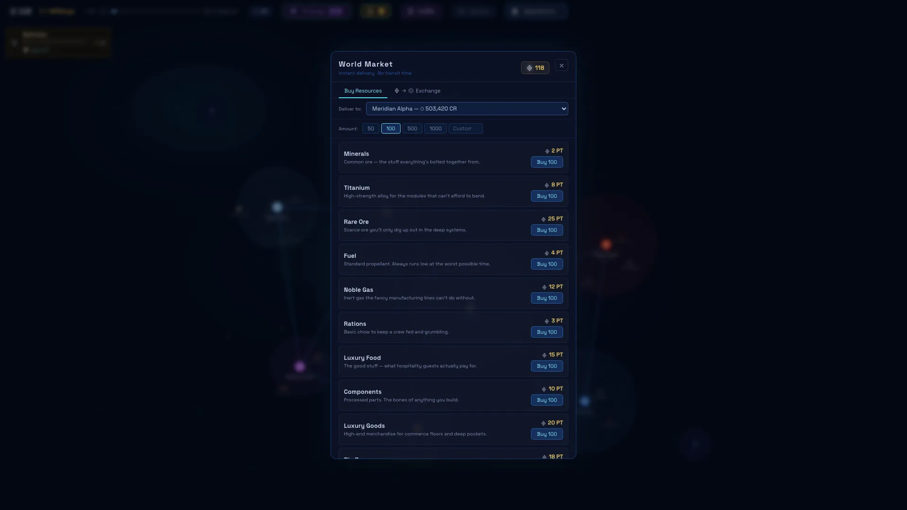The width and height of the screenshot is (907, 510).
Task: Select the Minerals resource name
Action: pyautogui.click(x=356, y=154)
